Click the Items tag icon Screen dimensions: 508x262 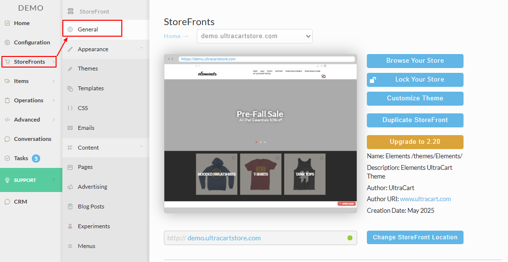[7, 81]
